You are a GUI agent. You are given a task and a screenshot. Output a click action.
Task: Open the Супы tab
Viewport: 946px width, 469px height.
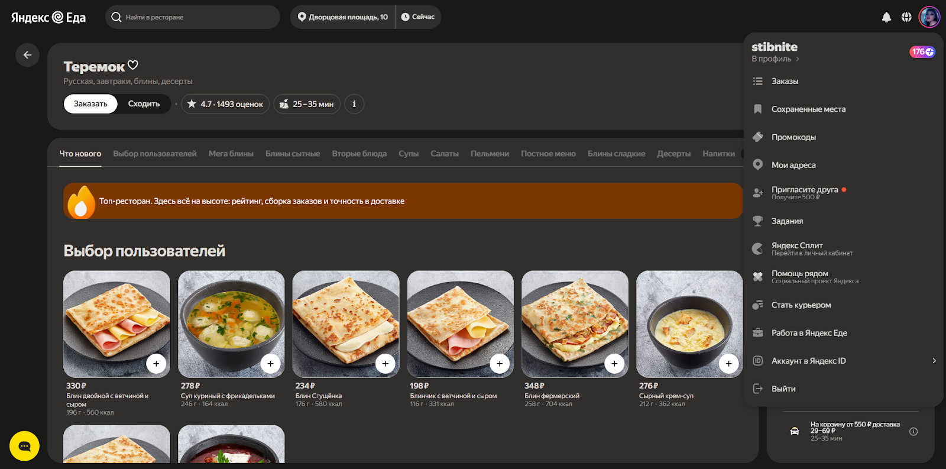[409, 154]
